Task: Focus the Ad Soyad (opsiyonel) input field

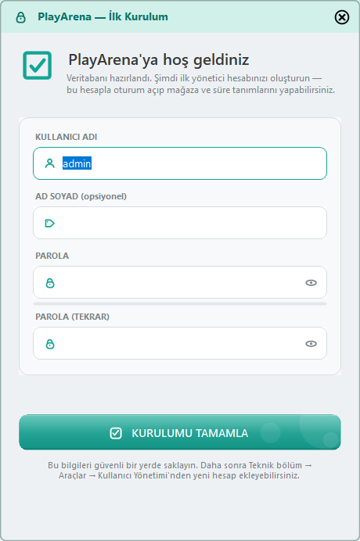Action: 180,223
